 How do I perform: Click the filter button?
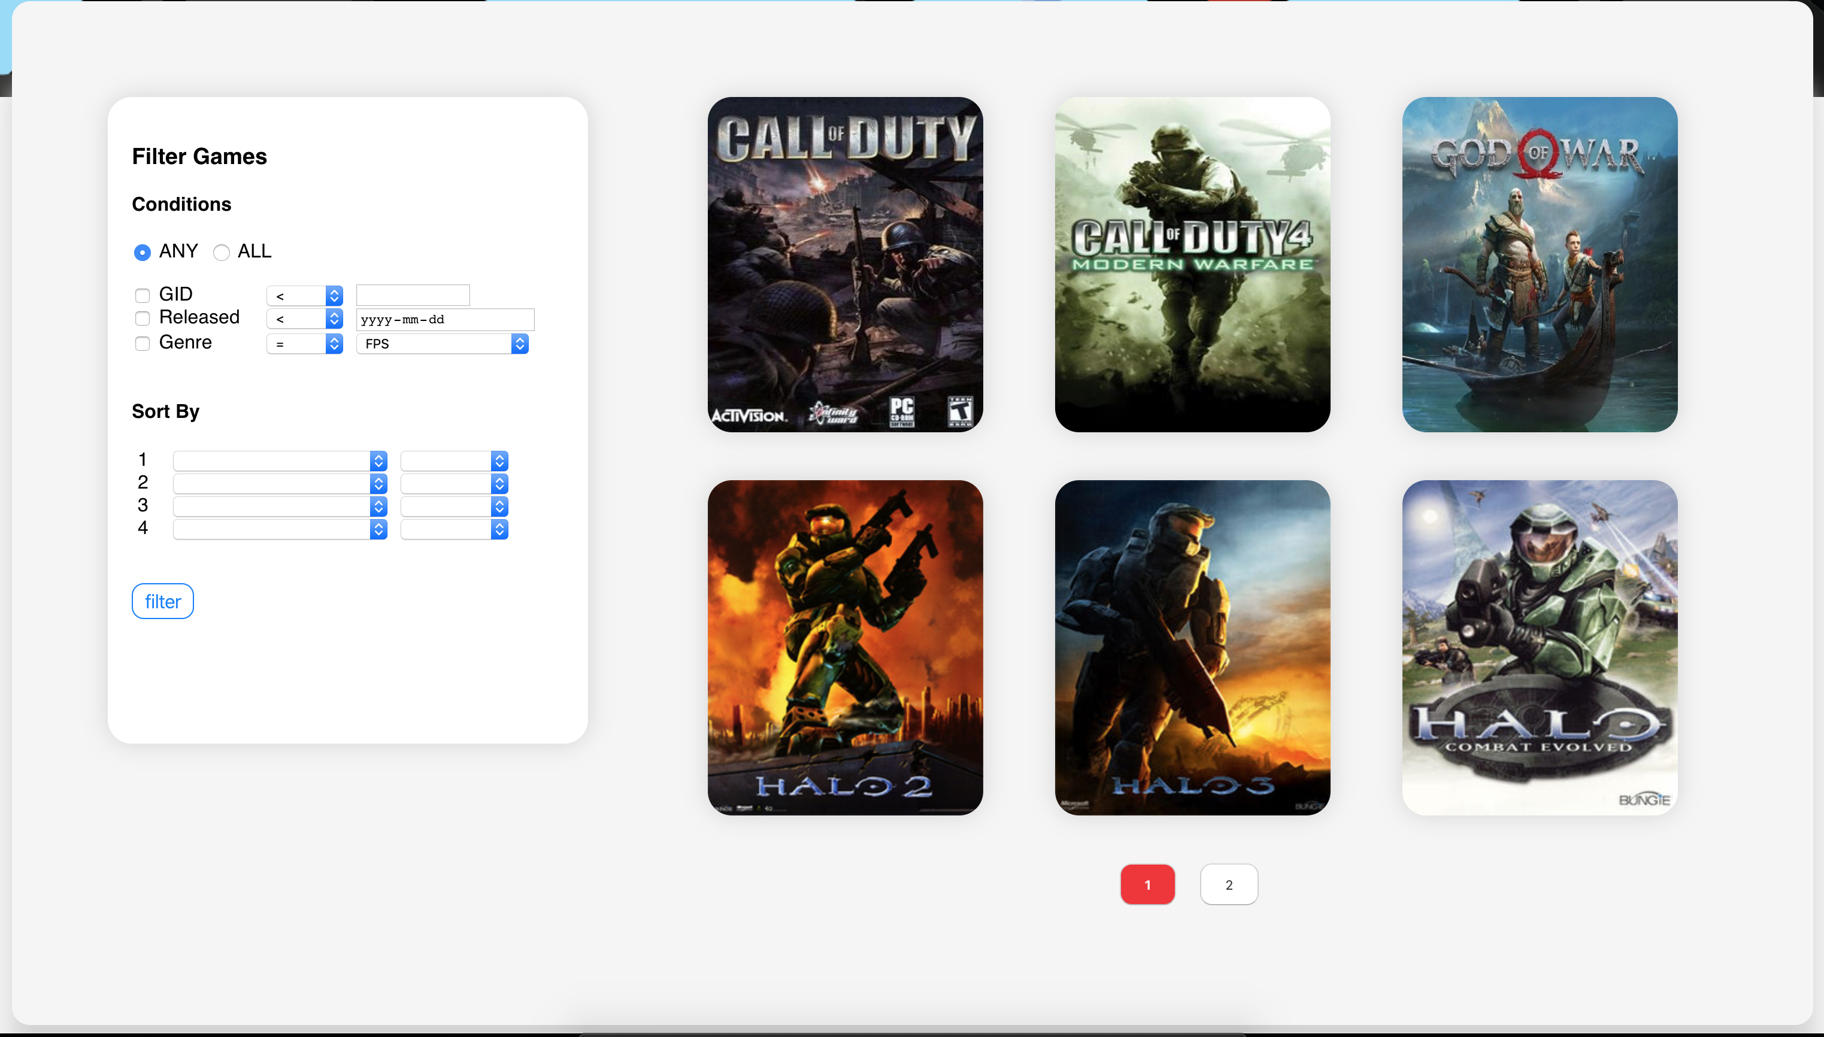point(162,601)
